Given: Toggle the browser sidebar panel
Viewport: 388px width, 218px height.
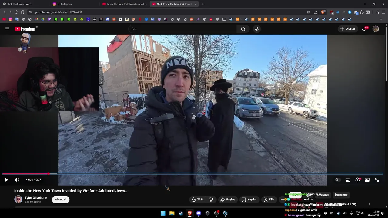Looking at the screenshot, I should point(368,12).
